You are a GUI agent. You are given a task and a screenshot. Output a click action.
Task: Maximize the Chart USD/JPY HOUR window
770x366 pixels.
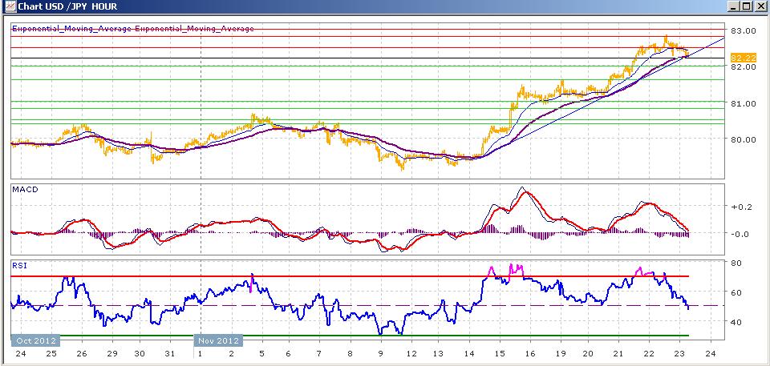tap(746, 6)
